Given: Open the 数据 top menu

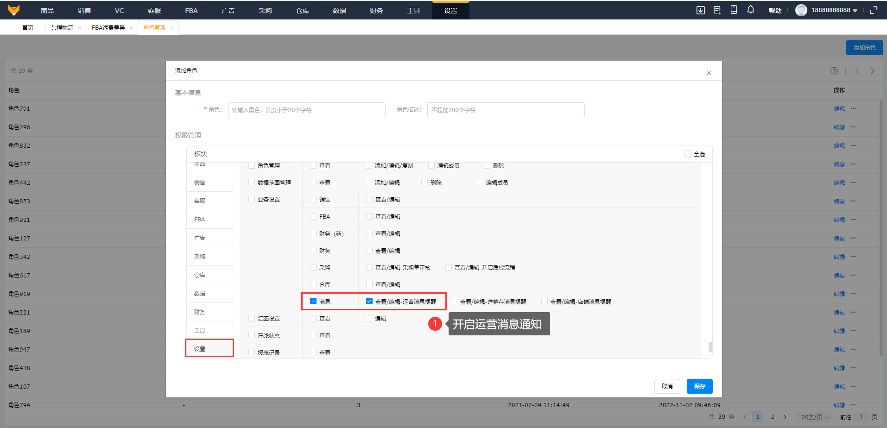Looking at the screenshot, I should pos(339,10).
